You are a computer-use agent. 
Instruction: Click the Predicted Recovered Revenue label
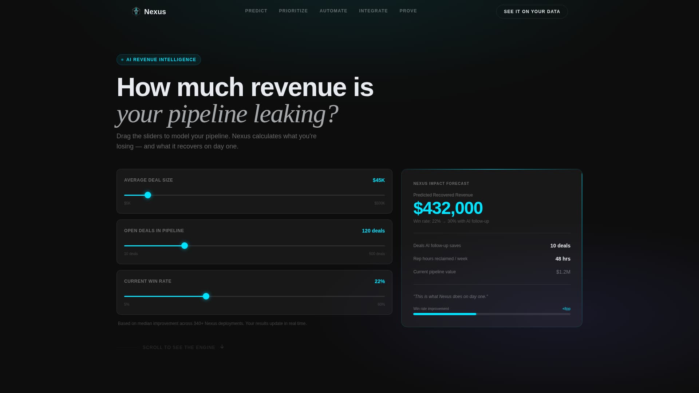pyautogui.click(x=443, y=195)
